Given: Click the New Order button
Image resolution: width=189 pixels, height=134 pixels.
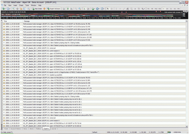Looking at the screenshot, I should (x=37, y=9).
